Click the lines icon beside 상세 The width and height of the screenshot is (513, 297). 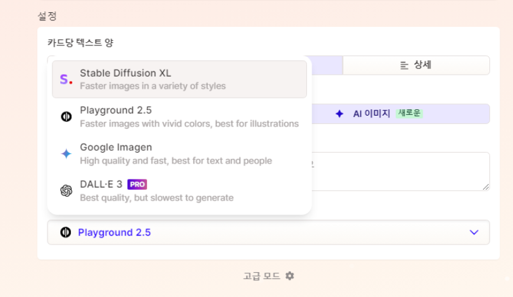click(404, 65)
